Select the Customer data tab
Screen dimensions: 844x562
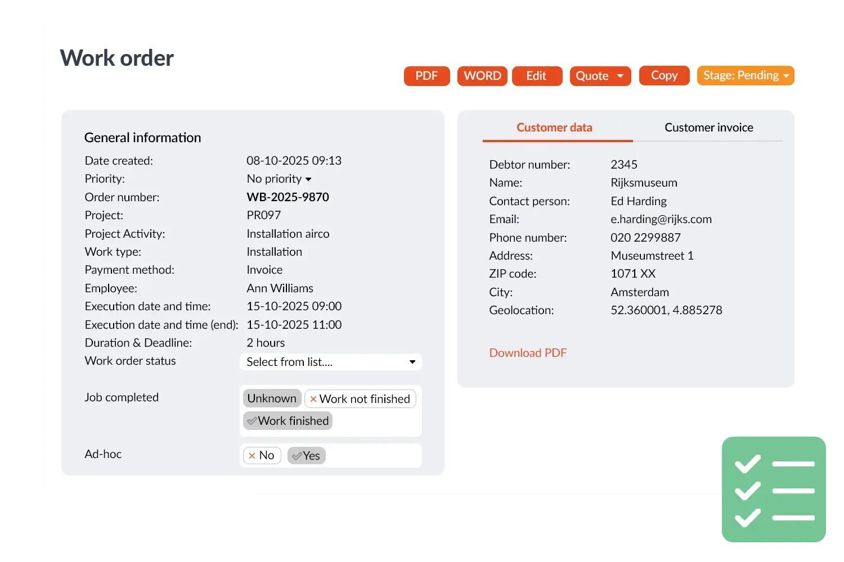click(554, 128)
